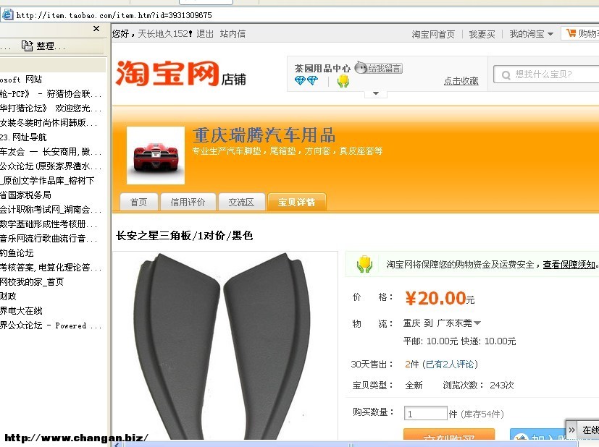Image resolution: width=599 pixels, height=447 pixels.
Task: Open the 整理 organize favorites button
Action: point(43,46)
